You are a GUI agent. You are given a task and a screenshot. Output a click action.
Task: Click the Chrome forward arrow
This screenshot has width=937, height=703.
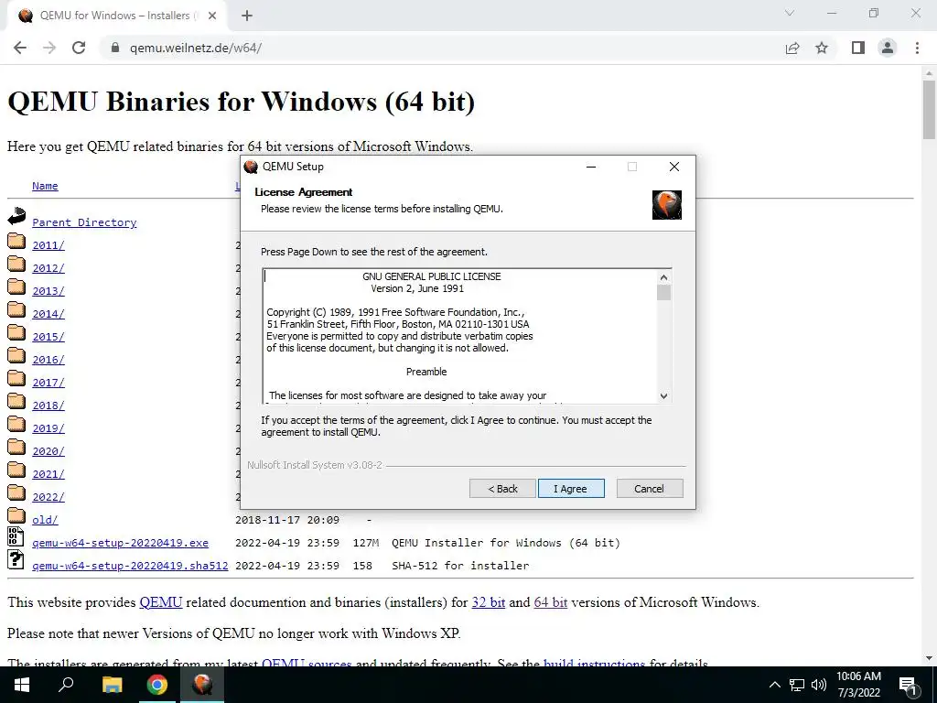pyautogui.click(x=49, y=48)
